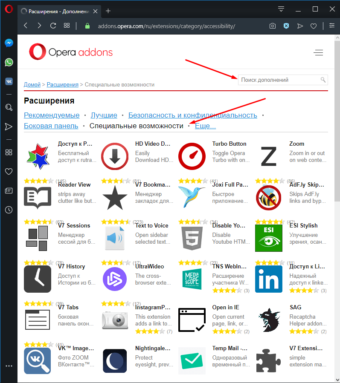340x383 pixels.
Task: Open History clock in sidebar
Action: (9, 210)
